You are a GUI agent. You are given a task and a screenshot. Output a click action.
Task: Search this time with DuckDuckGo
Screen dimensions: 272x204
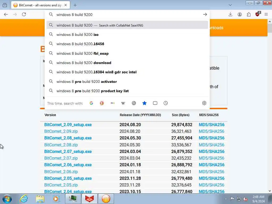point(102,103)
